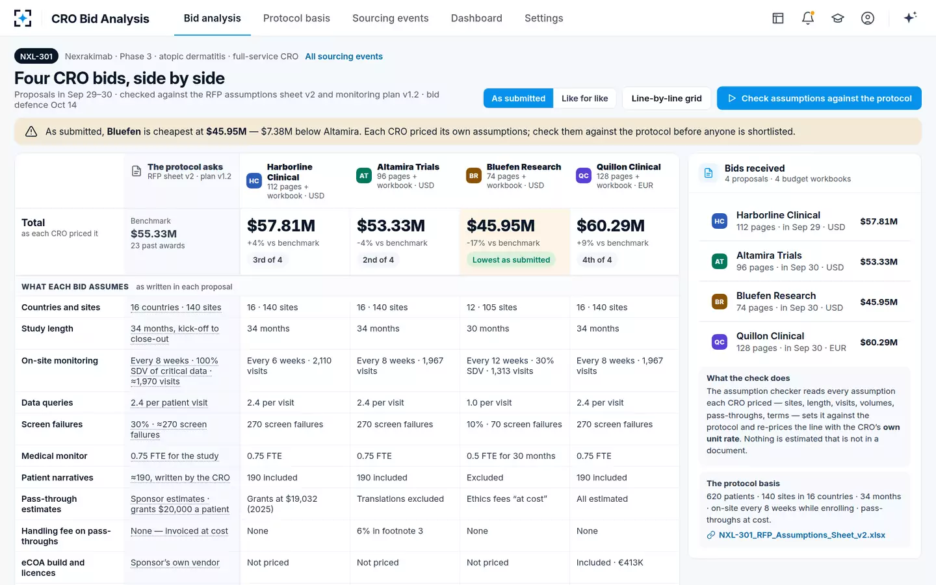Click the $45.95M Bluefen total
Screen dimensions: 936x585
click(x=500, y=226)
